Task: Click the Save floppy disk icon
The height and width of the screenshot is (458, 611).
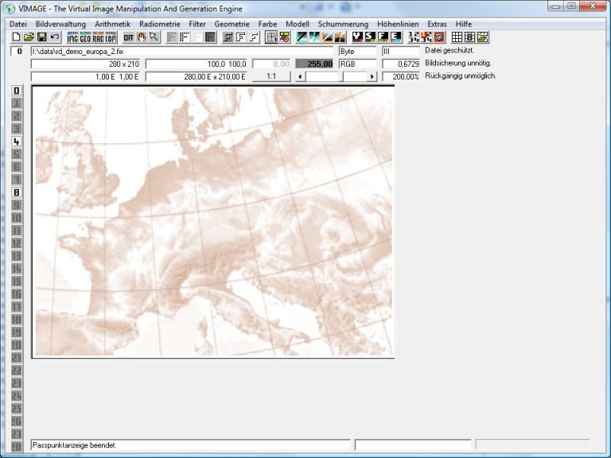Action: point(41,37)
